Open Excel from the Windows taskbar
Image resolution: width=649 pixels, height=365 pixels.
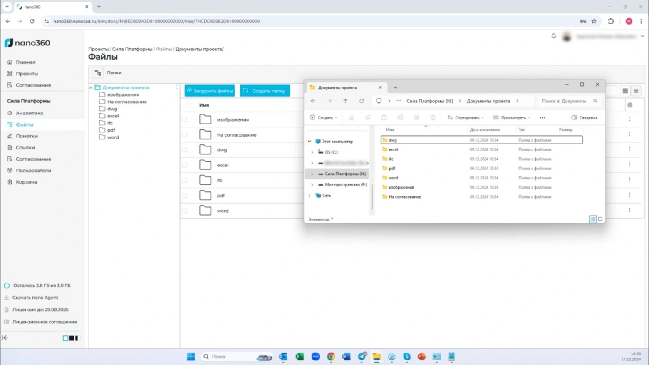(300, 357)
